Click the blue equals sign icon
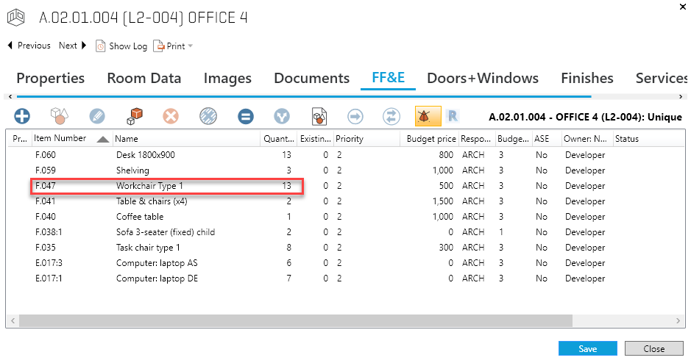 pyautogui.click(x=246, y=115)
